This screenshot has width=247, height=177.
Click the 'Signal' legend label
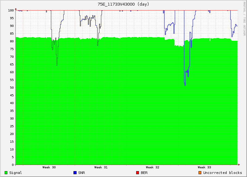pyautogui.click(x=15, y=173)
